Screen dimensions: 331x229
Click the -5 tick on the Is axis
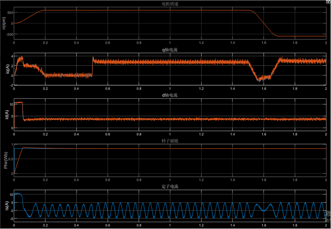tap(11, 218)
